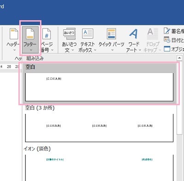
Task: Choose the 空白 blank footer thumbnail
Action: (x=99, y=87)
